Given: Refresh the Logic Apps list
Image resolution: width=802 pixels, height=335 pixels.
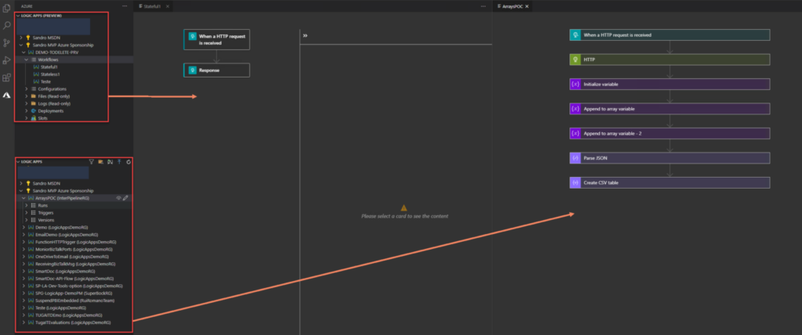Looking at the screenshot, I should (x=128, y=162).
